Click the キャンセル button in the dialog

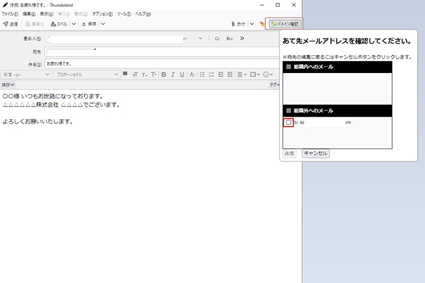[316, 153]
